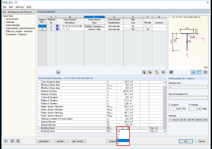Click the Lengths value field 9.84
Screen dimensions: 212x149
(x=175, y=109)
